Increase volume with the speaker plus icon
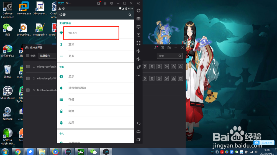The image size is (277, 155). 138,51
